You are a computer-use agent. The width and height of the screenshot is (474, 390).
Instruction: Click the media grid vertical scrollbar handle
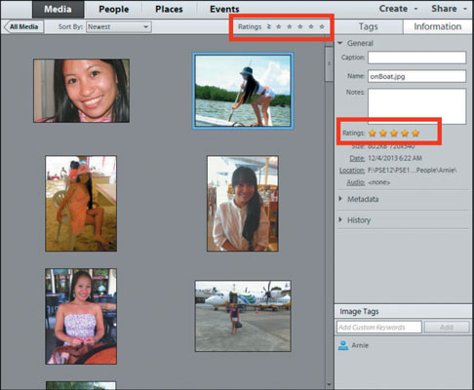(x=329, y=63)
